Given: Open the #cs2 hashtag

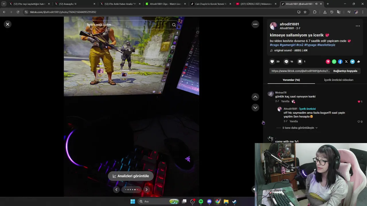Looking at the screenshot, I should (300, 45).
